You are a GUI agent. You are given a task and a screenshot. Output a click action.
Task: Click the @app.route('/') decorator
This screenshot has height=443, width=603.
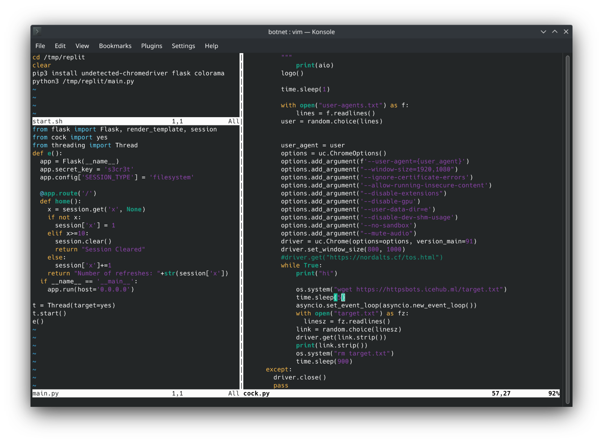click(68, 193)
